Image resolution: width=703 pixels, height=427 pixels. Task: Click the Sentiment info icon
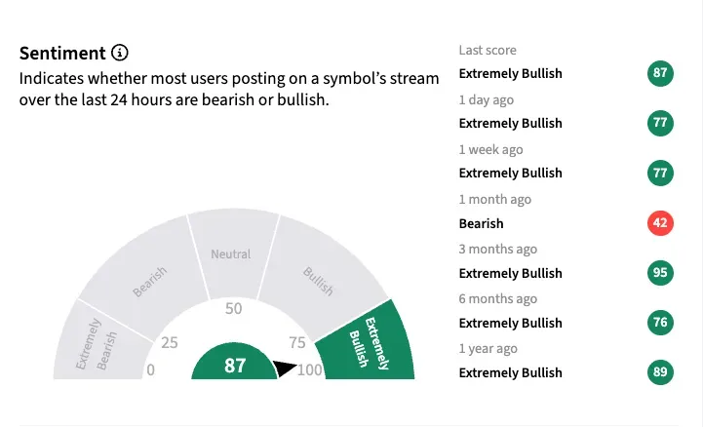point(120,53)
